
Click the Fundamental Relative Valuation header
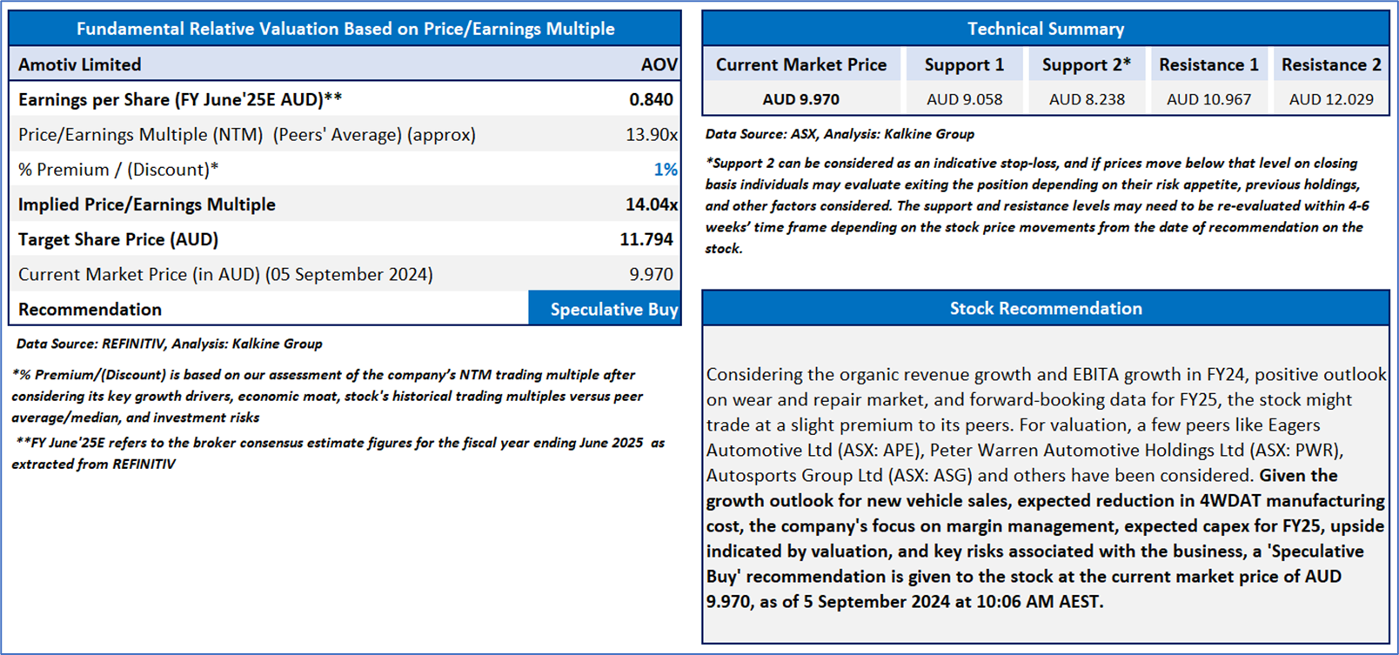pos(345,29)
